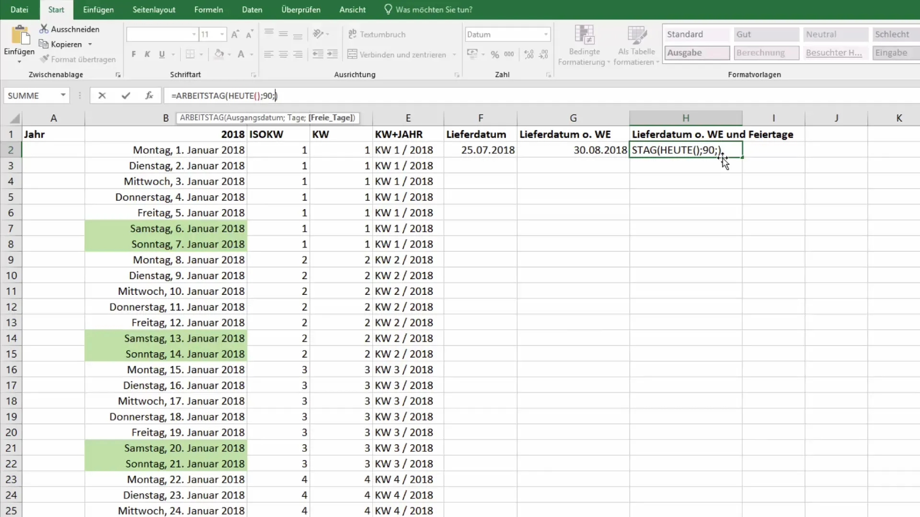Click Verbinden und zentrieren

tap(397, 55)
